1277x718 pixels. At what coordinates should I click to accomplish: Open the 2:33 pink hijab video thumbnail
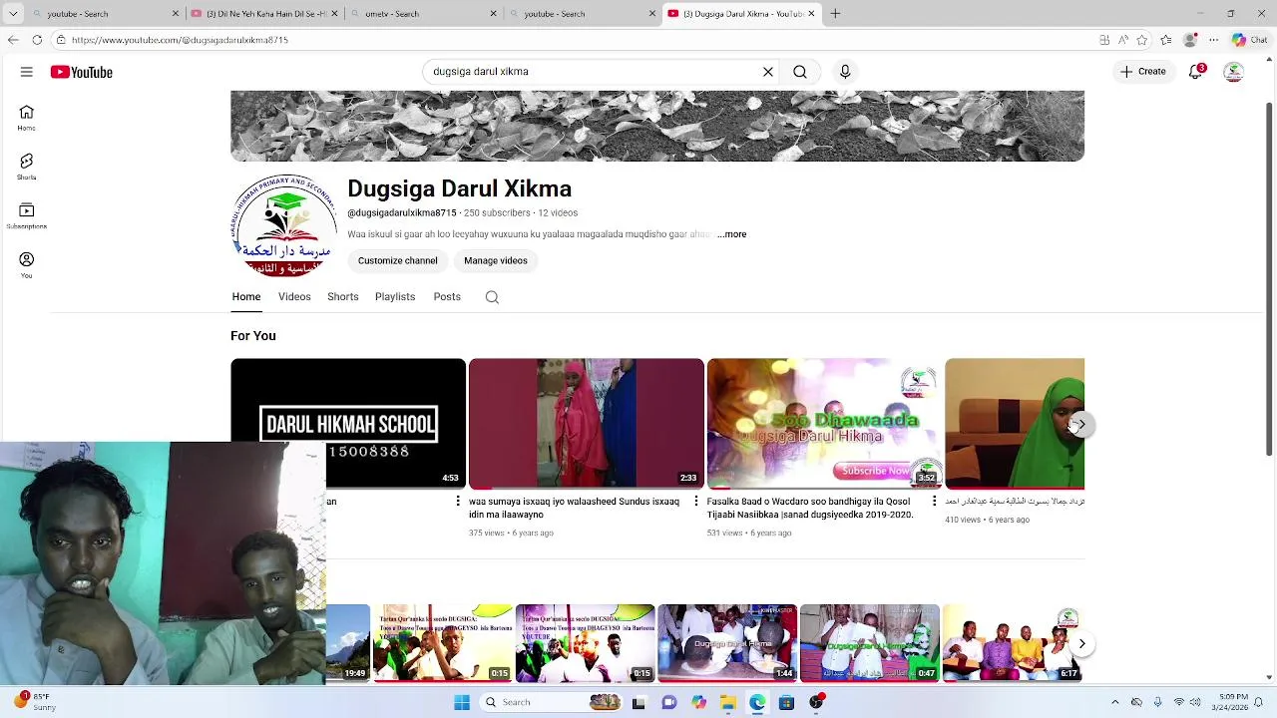(587, 424)
